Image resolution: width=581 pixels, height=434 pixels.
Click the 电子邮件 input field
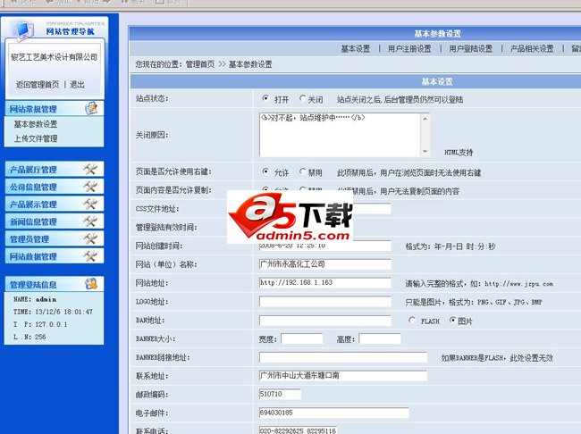click(334, 413)
